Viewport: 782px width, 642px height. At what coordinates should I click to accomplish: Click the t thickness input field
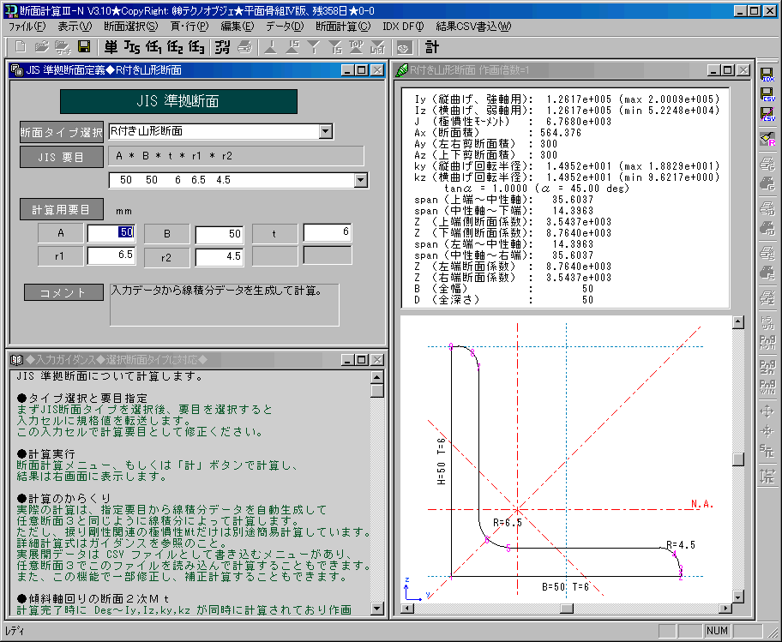point(328,232)
